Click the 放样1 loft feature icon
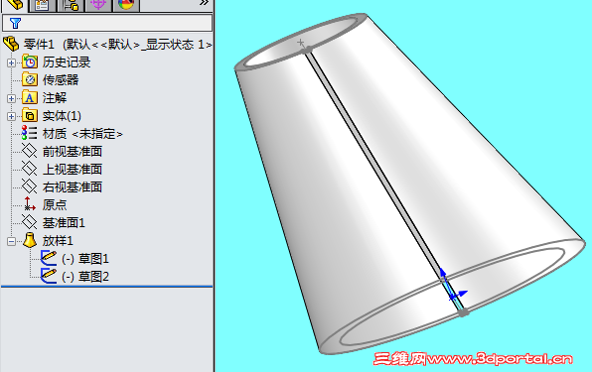Image resolution: width=592 pixels, height=372 pixels. [x=30, y=240]
